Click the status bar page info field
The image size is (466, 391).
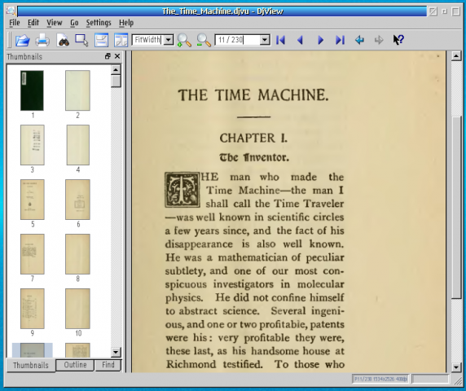tap(380, 379)
